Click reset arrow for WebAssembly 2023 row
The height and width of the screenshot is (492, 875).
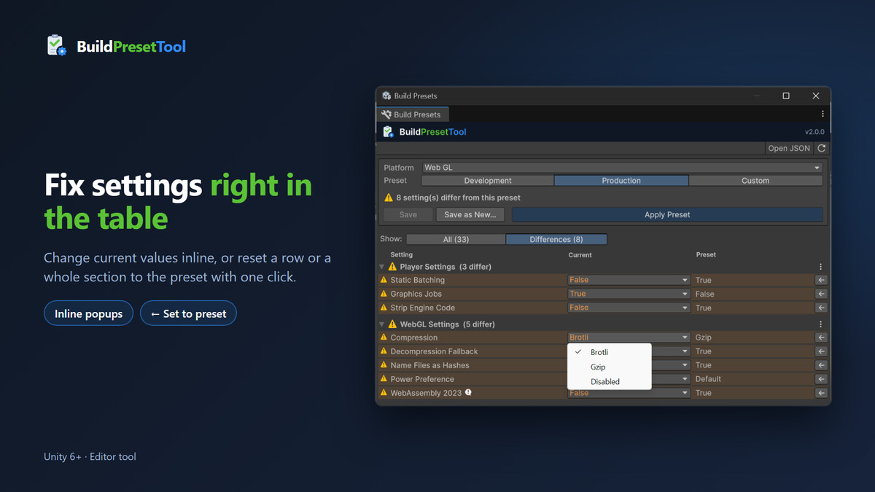pyautogui.click(x=821, y=393)
